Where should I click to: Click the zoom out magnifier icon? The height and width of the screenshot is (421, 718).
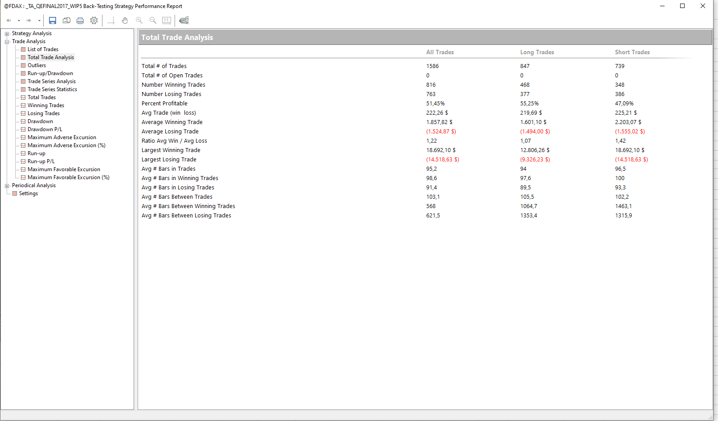[153, 20]
